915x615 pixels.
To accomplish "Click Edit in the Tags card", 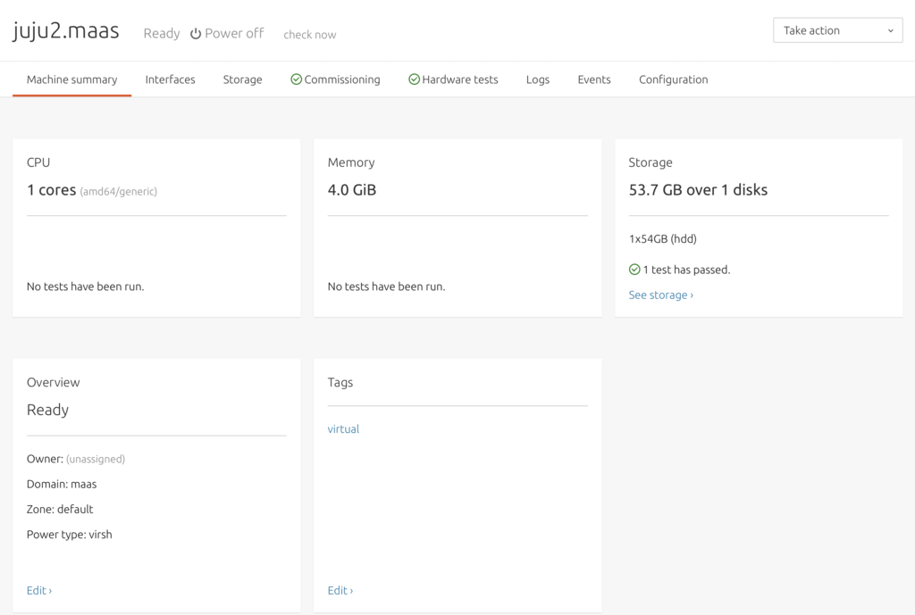I will tap(340, 590).
